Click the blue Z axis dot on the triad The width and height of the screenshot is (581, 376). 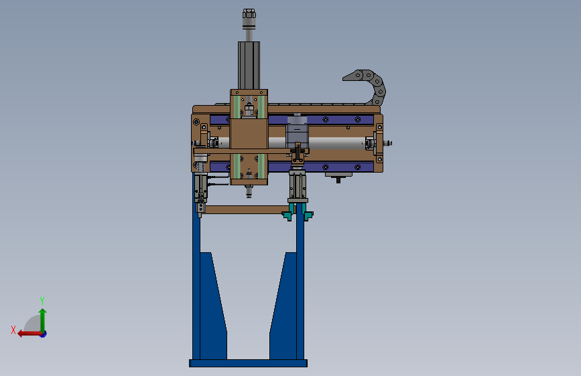[x=44, y=334]
